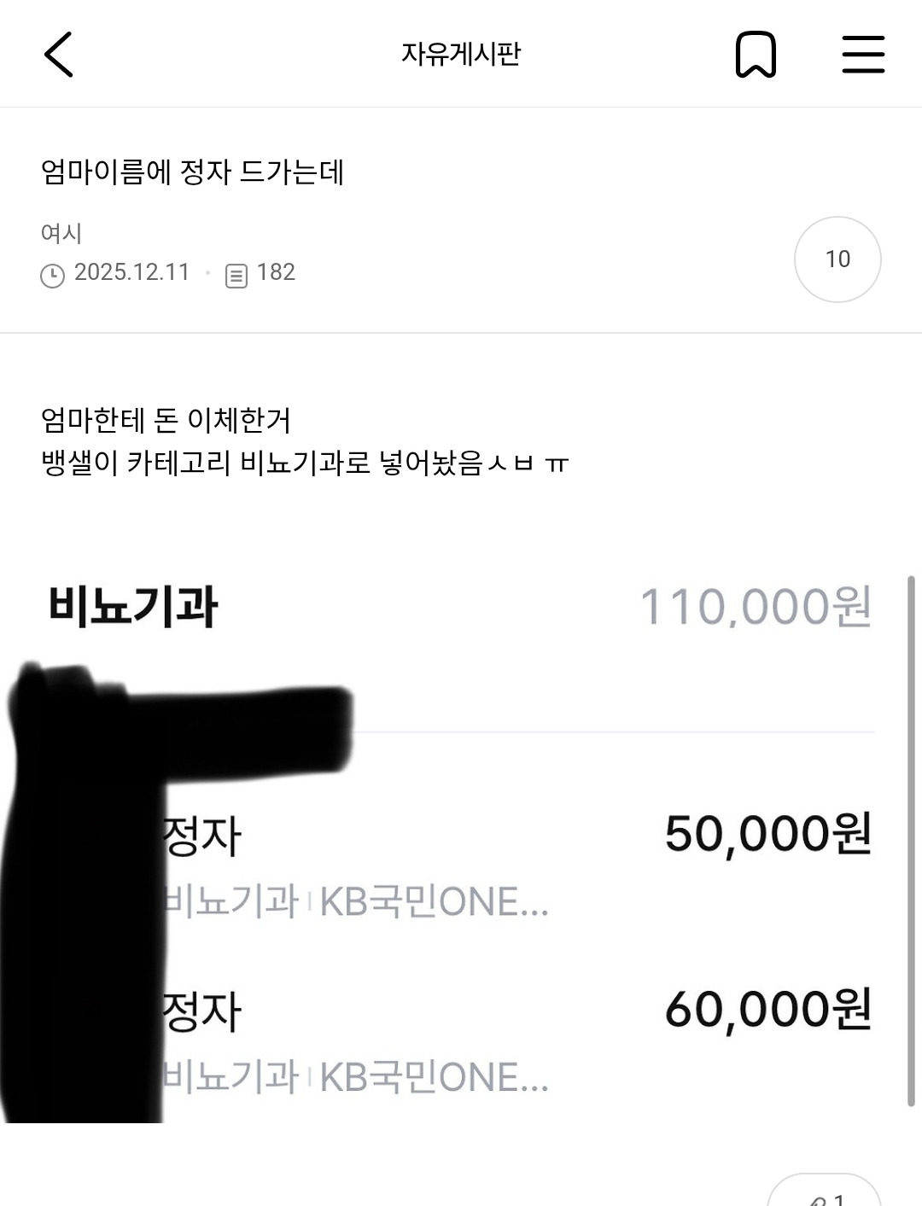Go to the 자유게시판 board title
Screen dimensions: 922x1206
[x=461, y=55]
